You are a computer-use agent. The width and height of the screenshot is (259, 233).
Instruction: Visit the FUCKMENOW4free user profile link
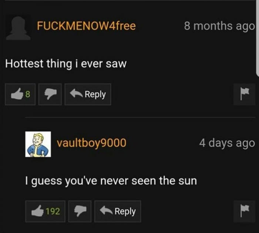coord(86,26)
